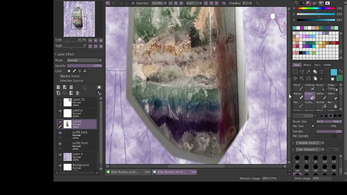The image size is (347, 195).
Task: Click the toolbar Undo arrow
Action: [108, 3]
